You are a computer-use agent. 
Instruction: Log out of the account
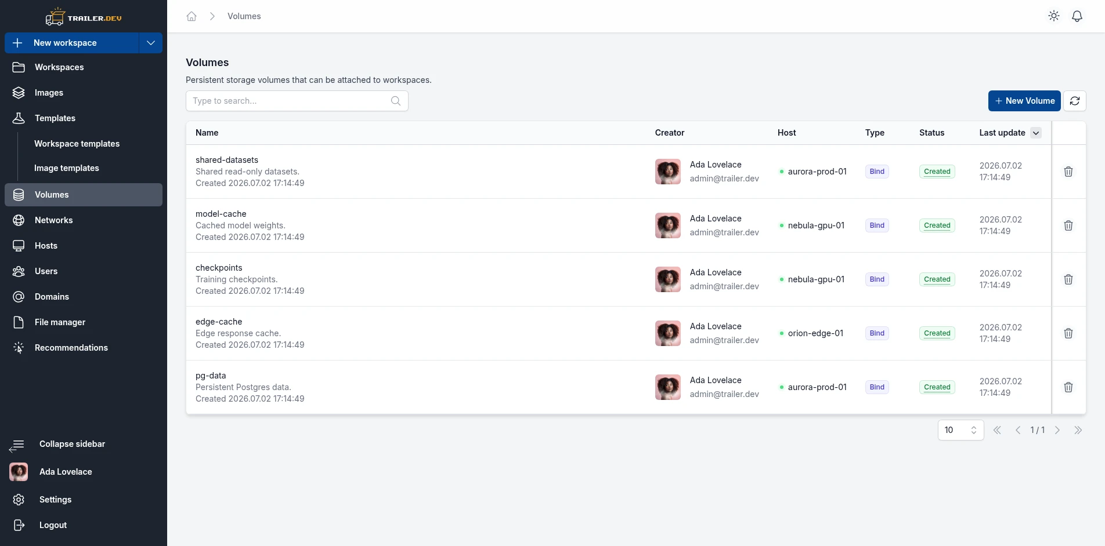pyautogui.click(x=84, y=525)
